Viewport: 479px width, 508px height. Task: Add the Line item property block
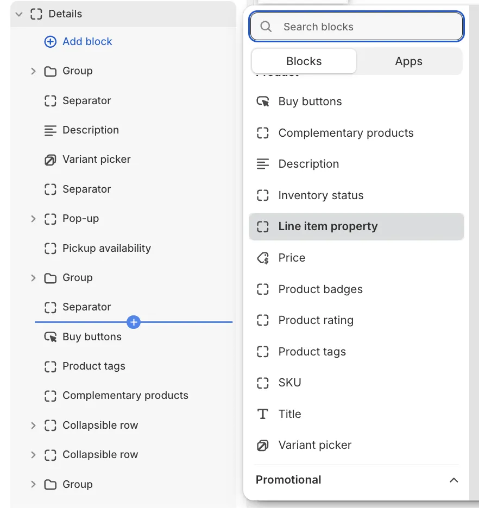(x=327, y=227)
